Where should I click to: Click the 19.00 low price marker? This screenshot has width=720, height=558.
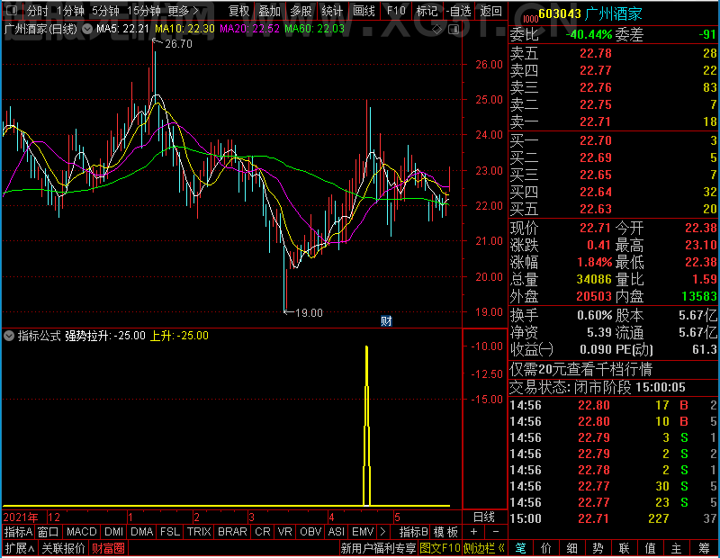(x=309, y=313)
